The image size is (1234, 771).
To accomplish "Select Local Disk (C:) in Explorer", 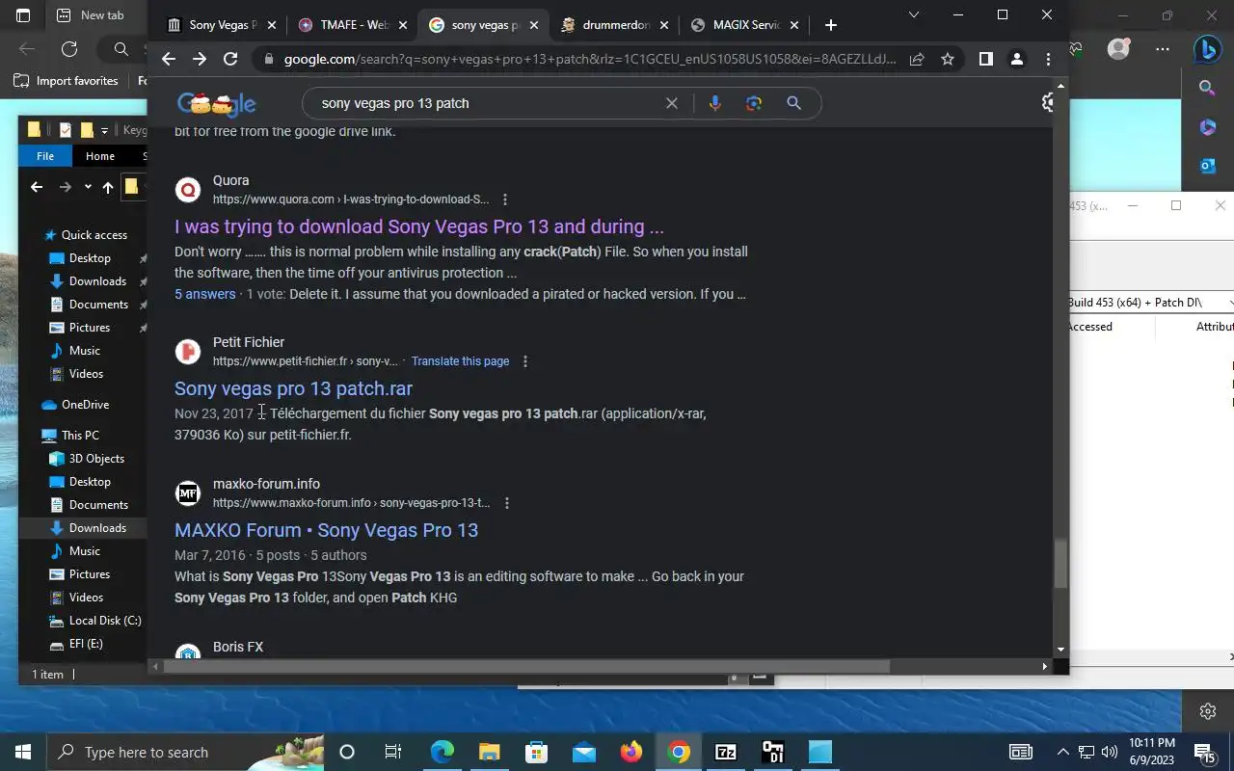I will [x=105, y=621].
